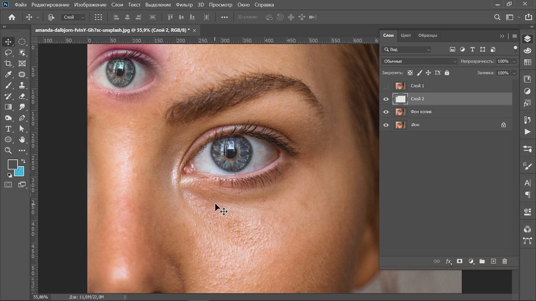The width and height of the screenshot is (536, 301).
Task: Select the Eraser tool
Action: (22, 96)
